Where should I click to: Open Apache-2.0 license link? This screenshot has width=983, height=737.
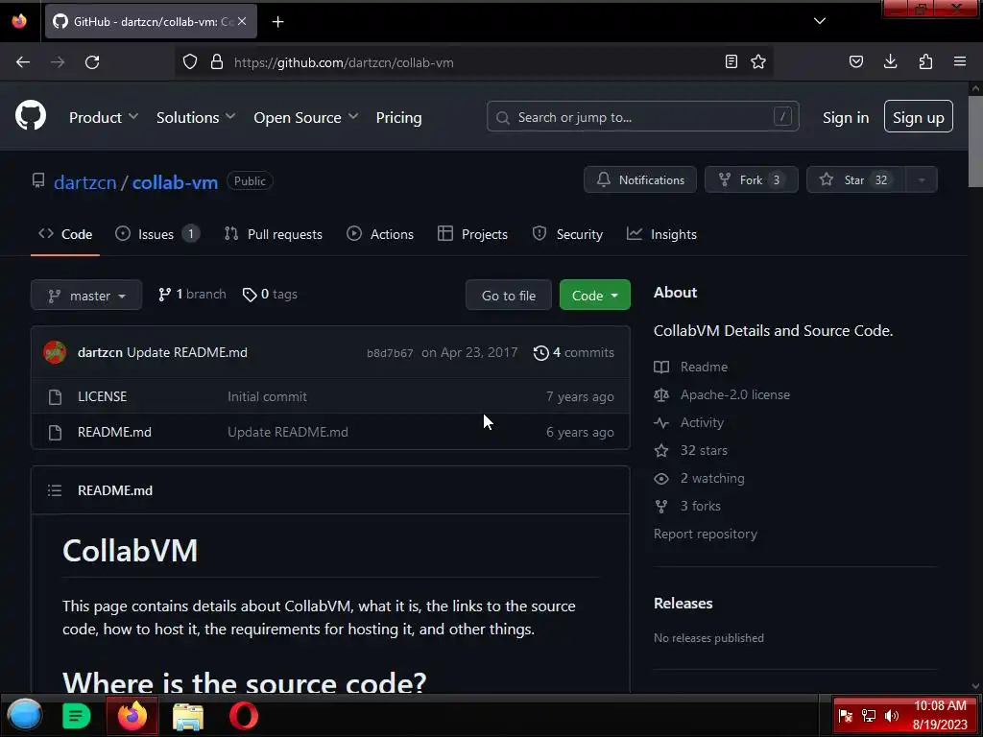(734, 394)
